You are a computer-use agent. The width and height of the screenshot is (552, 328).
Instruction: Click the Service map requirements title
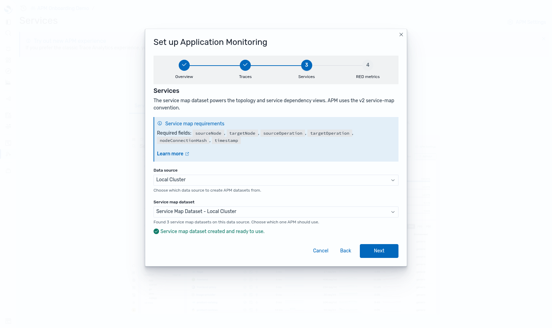pos(195,124)
